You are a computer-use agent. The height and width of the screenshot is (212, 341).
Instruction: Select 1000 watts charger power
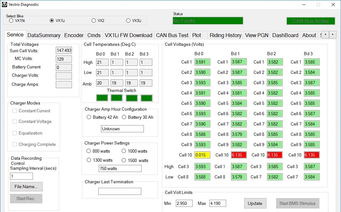pyautogui.click(x=124, y=151)
